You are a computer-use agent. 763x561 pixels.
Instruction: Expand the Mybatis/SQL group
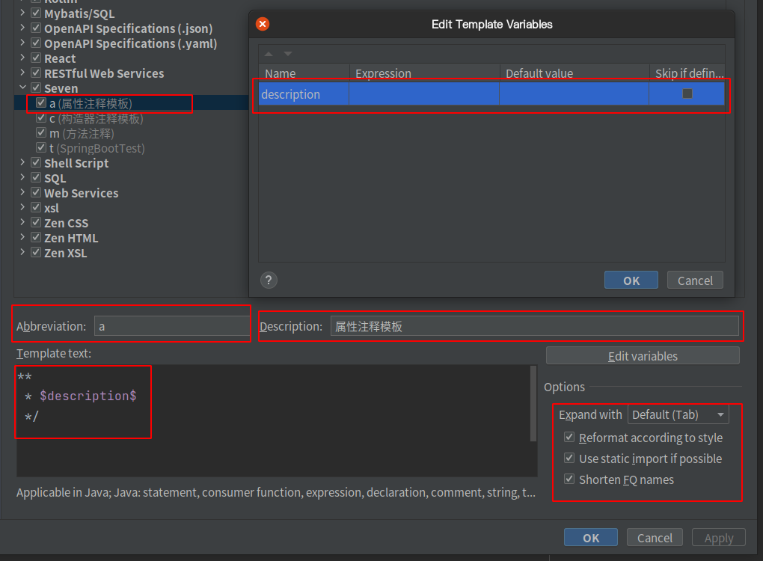coord(22,13)
